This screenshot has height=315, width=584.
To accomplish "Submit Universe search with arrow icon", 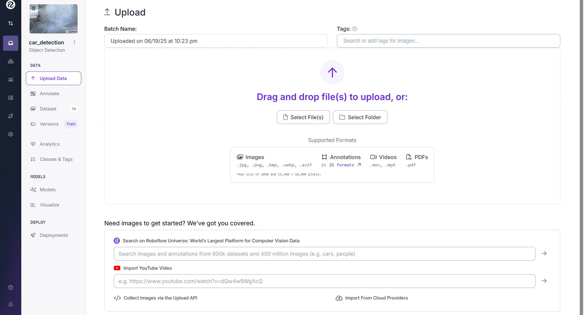I will (544, 253).
